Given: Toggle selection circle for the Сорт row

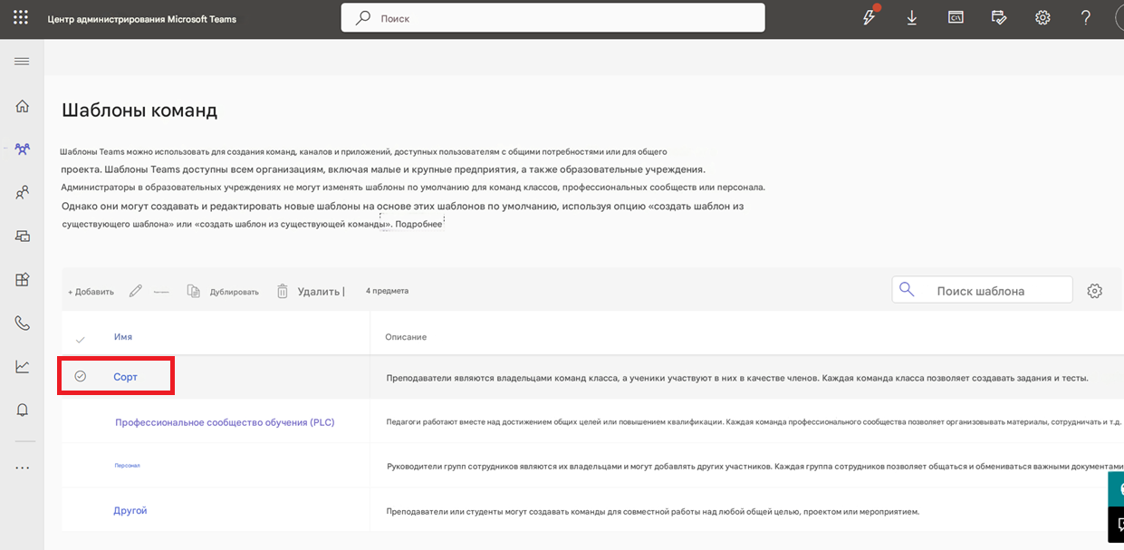Looking at the screenshot, I should pos(80,376).
